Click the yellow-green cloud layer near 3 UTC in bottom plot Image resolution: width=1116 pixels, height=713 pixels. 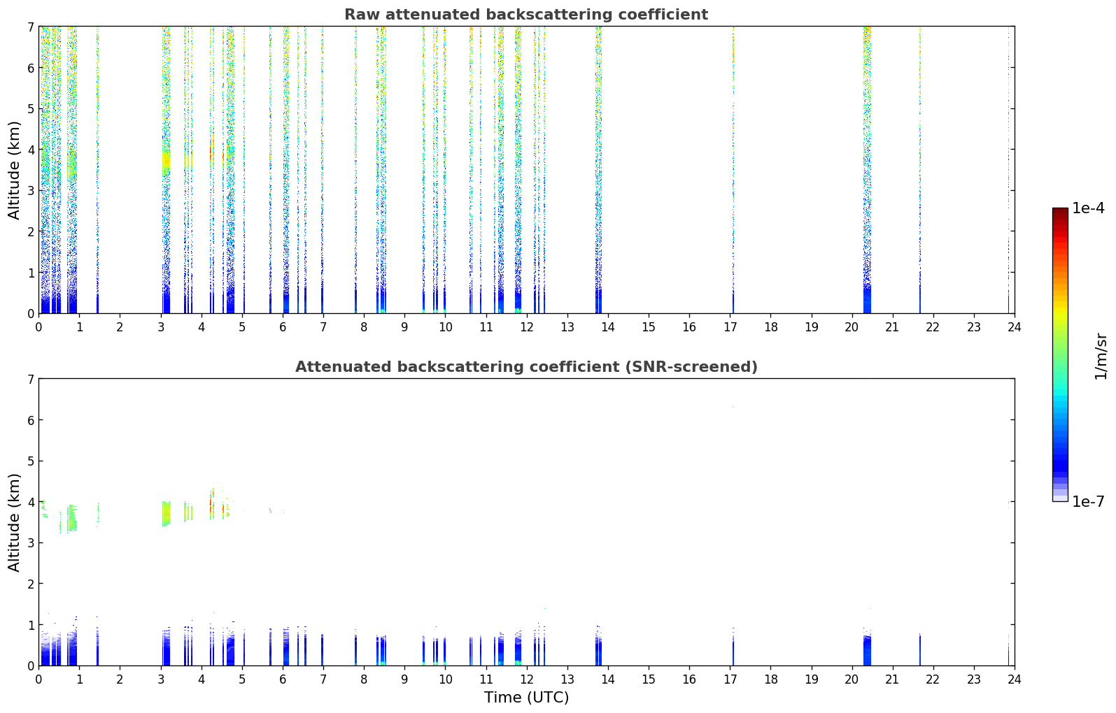pyautogui.click(x=166, y=513)
